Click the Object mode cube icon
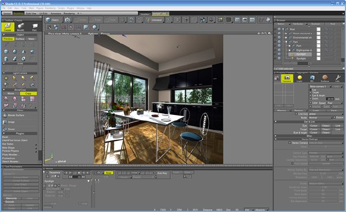 point(52,20)
